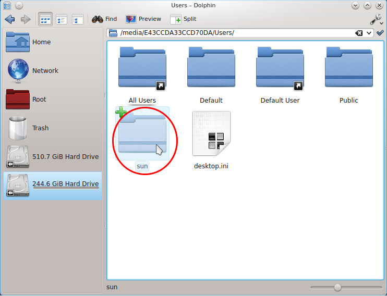
Task: Confirm location with the checkmark button
Action: pyautogui.click(x=380, y=33)
